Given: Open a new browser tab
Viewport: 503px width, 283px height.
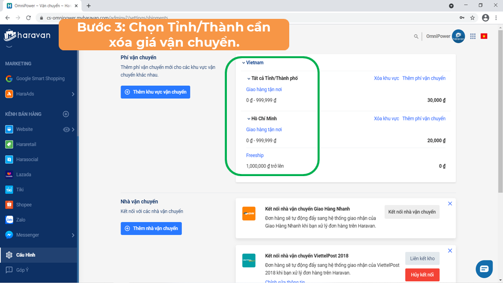Looking at the screenshot, I should (x=89, y=6).
